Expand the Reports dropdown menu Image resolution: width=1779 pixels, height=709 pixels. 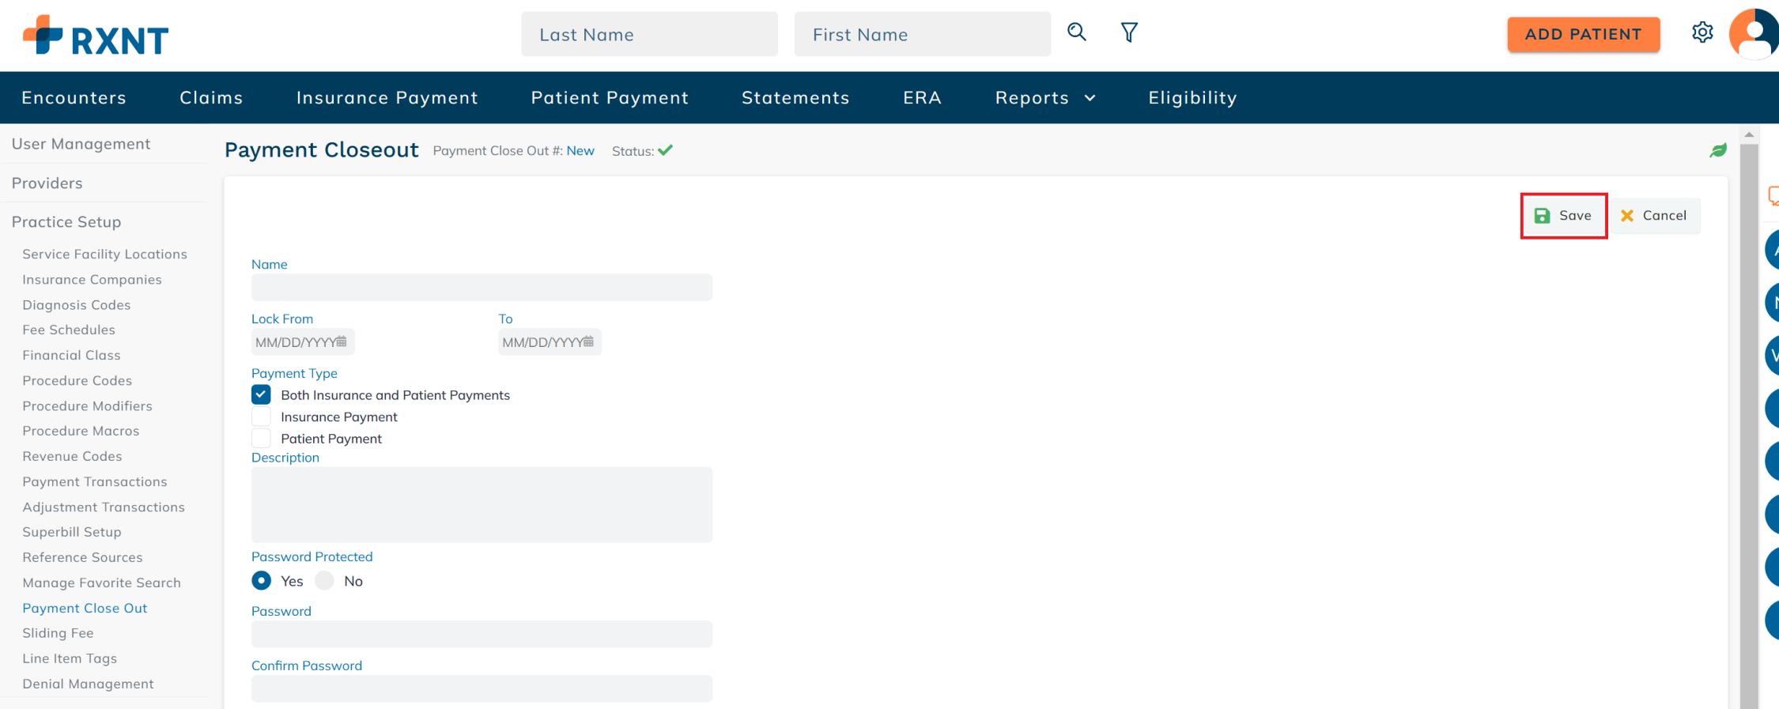(1045, 97)
